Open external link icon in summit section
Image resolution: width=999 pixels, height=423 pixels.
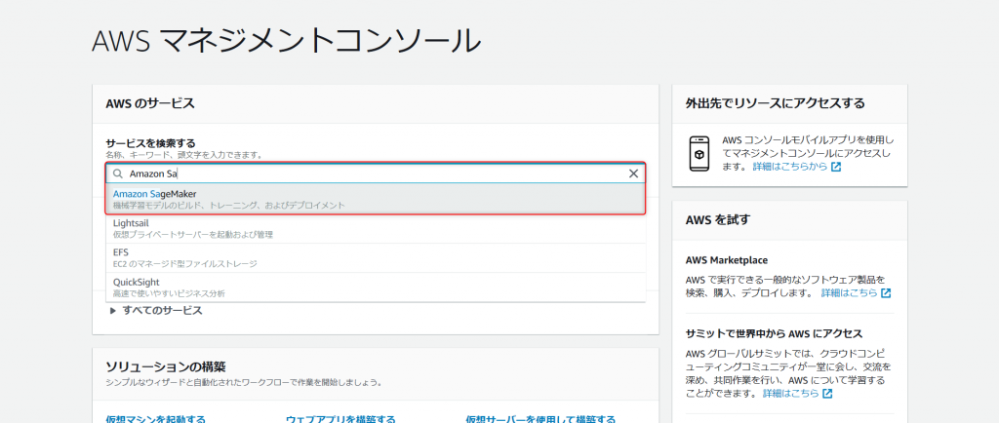click(x=827, y=393)
